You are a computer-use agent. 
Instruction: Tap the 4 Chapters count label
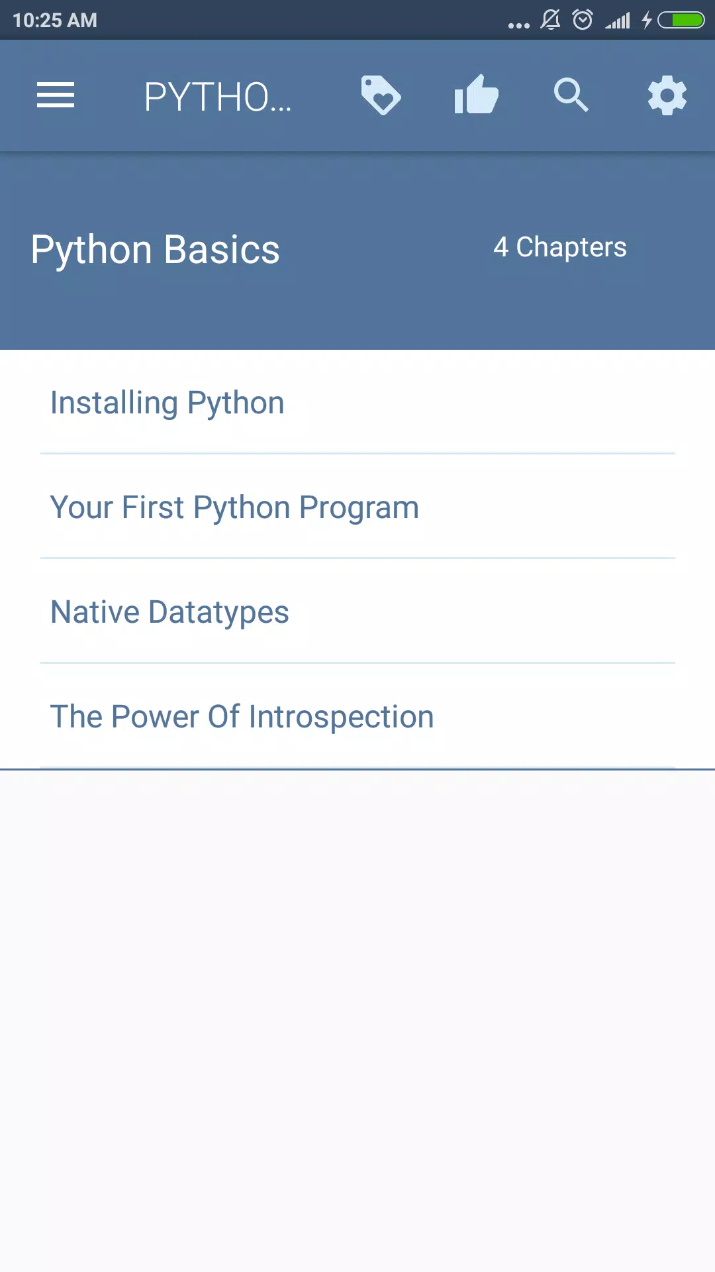pos(560,247)
